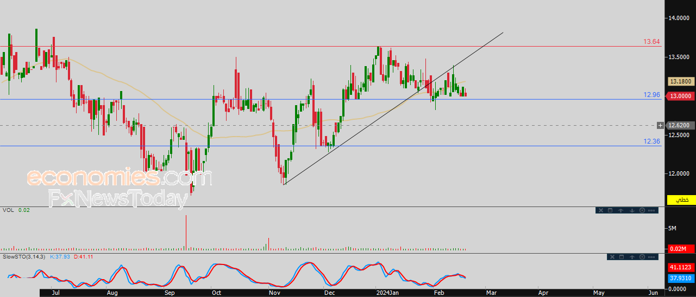Click the Oct label on time axis
This screenshot has width=696, height=297.
point(217,293)
